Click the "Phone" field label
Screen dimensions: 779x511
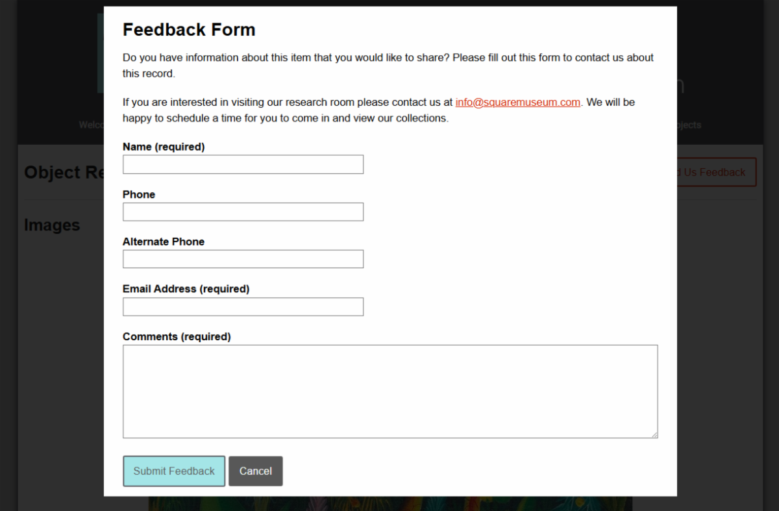coord(139,194)
